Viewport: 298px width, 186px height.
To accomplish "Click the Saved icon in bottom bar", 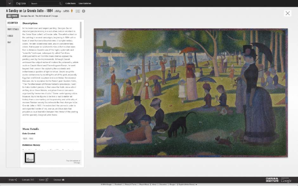I will 47,180.
